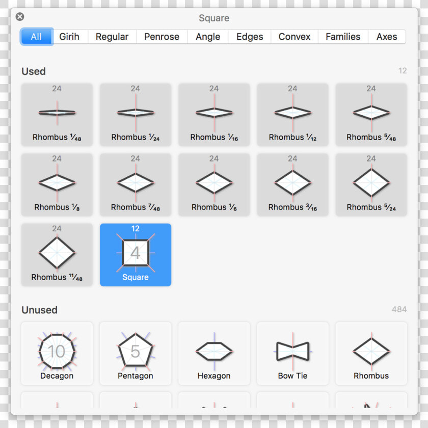This screenshot has height=428, width=428.
Task: Pick the Rhombus 1/6 tile
Action: (214, 185)
